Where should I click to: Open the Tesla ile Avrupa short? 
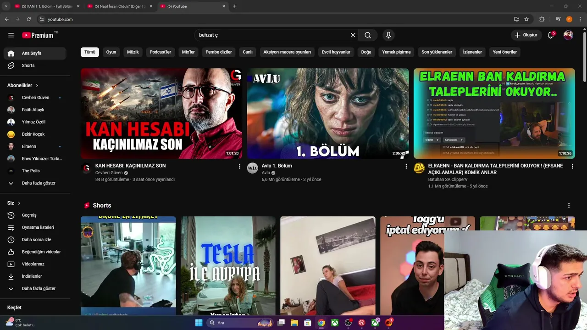[x=228, y=266]
